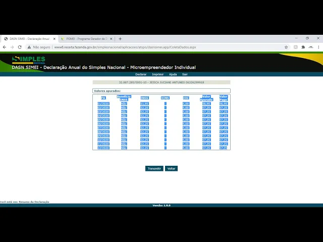Close the DASN SIMEI tab
This screenshot has height=242, width=323.
[55, 39]
